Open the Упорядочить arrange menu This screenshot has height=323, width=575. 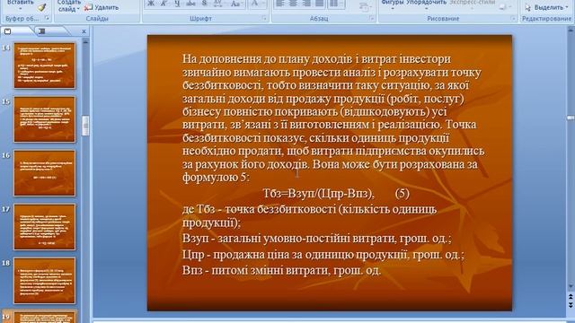click(x=426, y=4)
